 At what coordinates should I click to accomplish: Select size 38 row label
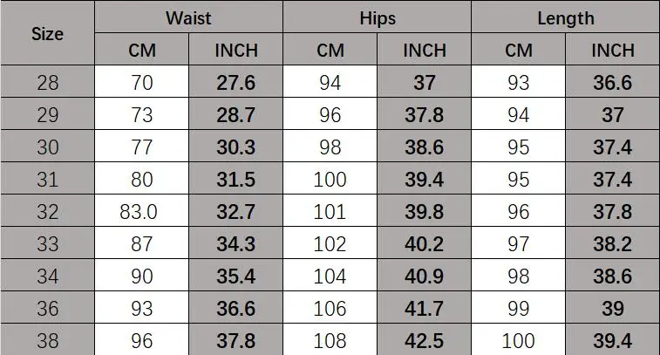pyautogui.click(x=48, y=340)
